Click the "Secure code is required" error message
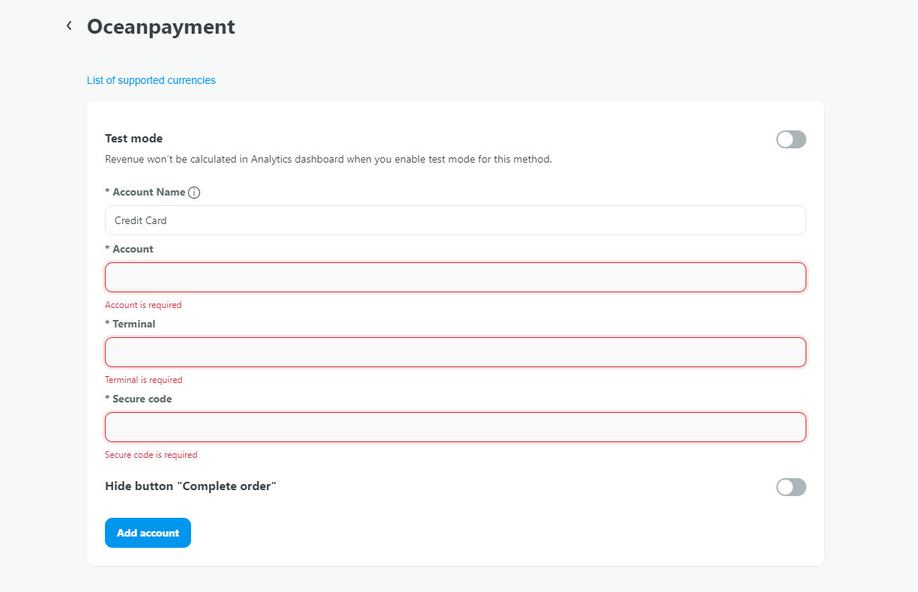 pos(151,455)
